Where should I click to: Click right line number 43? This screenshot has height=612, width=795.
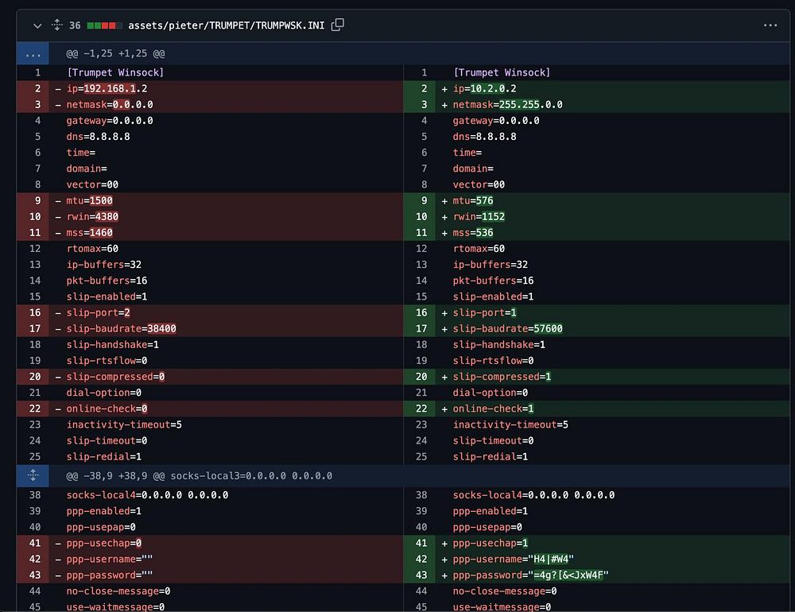[421, 575]
